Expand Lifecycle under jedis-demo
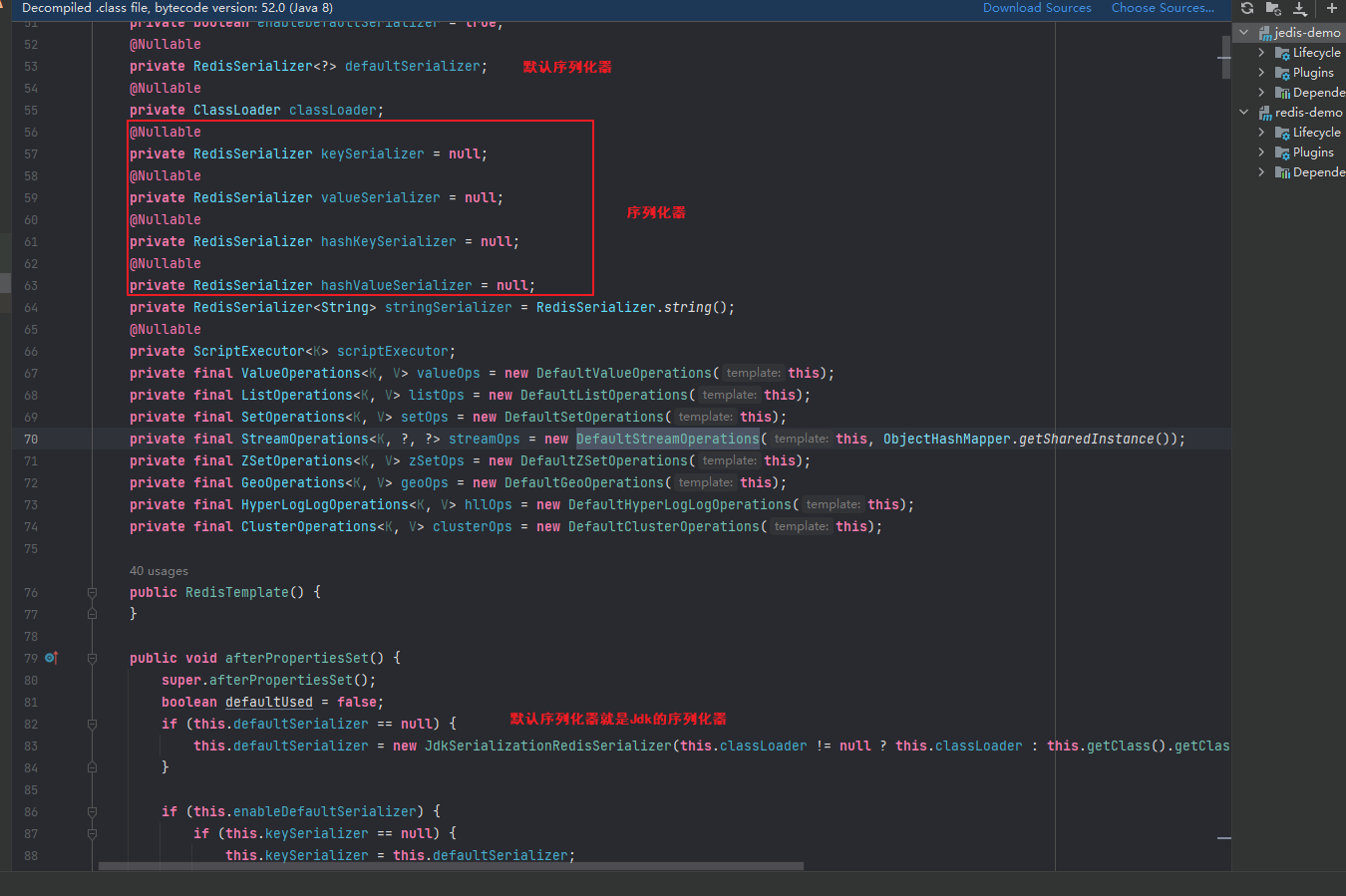This screenshot has height=896, width=1346. [x=1262, y=53]
